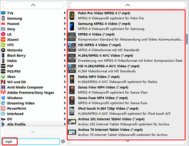This screenshot has height=146, width=189.
Task: Select Sansa Fuze MP4 Video profile
Action: [126, 100]
